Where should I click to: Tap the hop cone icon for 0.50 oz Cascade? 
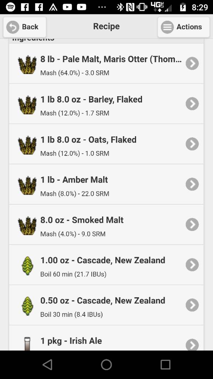point(27,306)
